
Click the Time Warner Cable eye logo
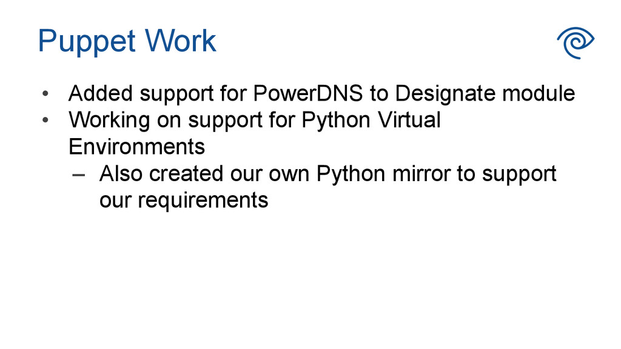(575, 42)
